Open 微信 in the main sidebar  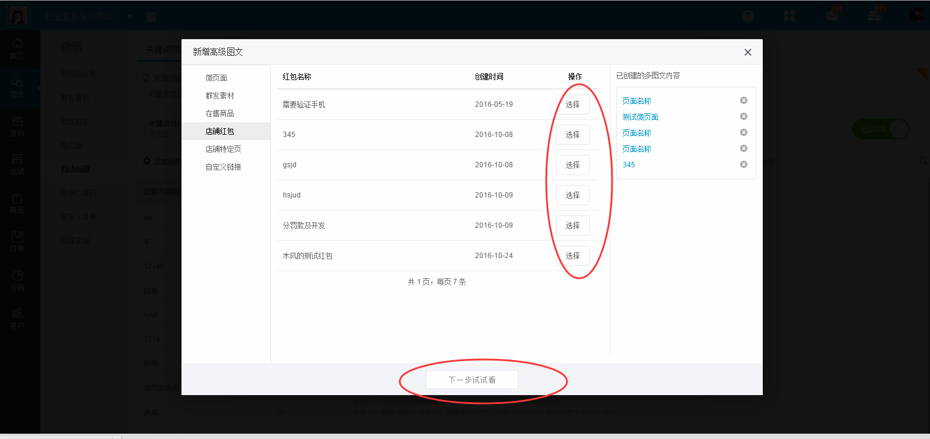[x=17, y=87]
